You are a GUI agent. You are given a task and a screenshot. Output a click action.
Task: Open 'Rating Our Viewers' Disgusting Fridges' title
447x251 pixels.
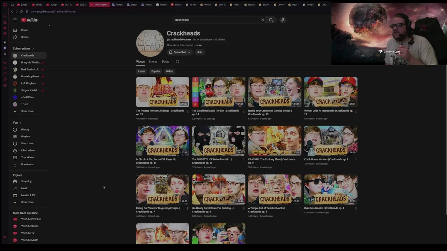coord(158,210)
